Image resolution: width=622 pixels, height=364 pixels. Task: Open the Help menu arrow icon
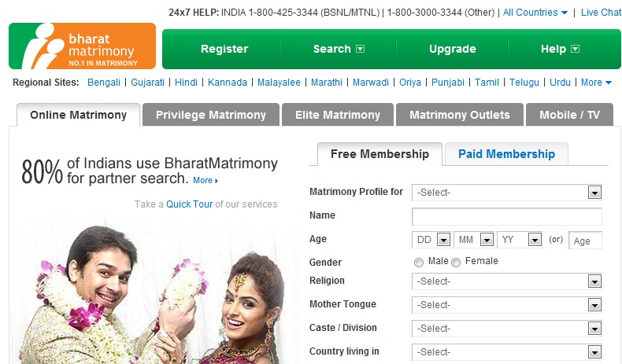coord(575,49)
